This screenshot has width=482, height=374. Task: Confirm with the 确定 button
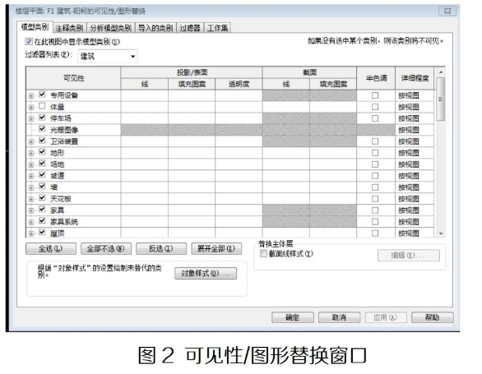pyautogui.click(x=293, y=317)
